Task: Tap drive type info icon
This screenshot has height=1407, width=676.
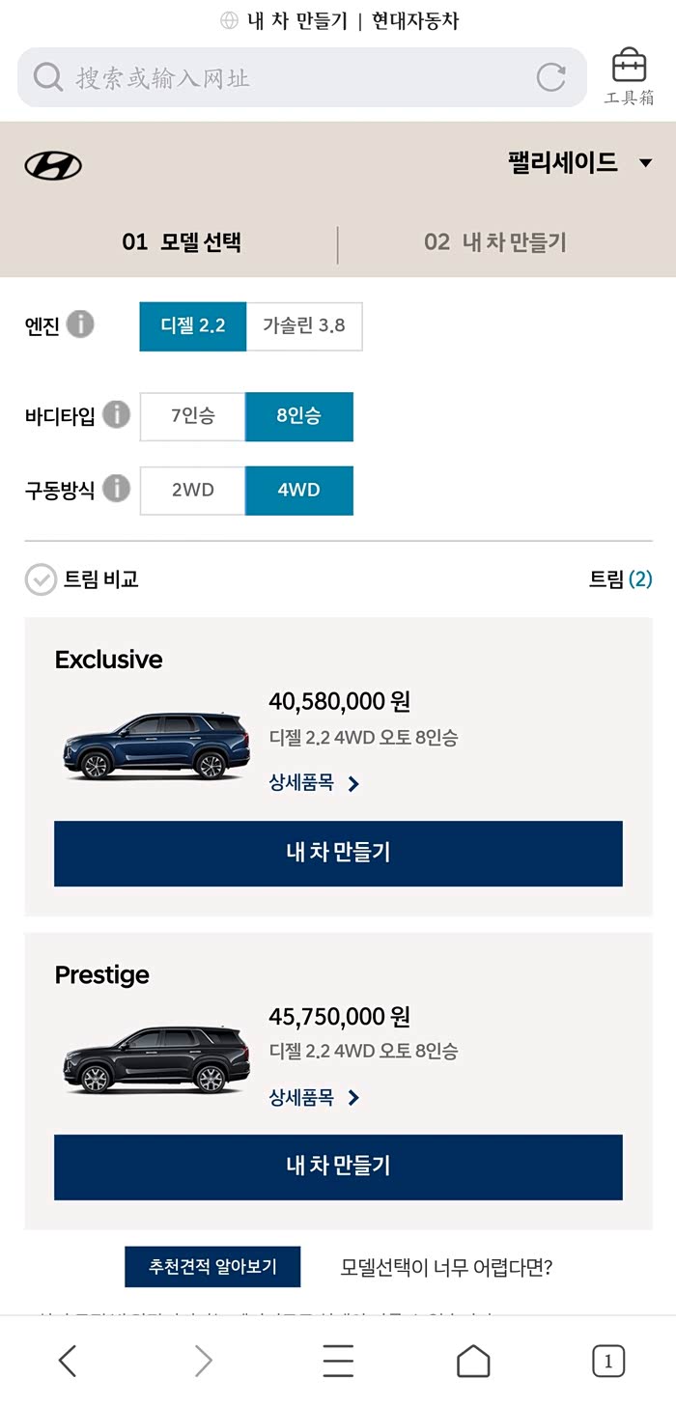Action: pos(116,489)
